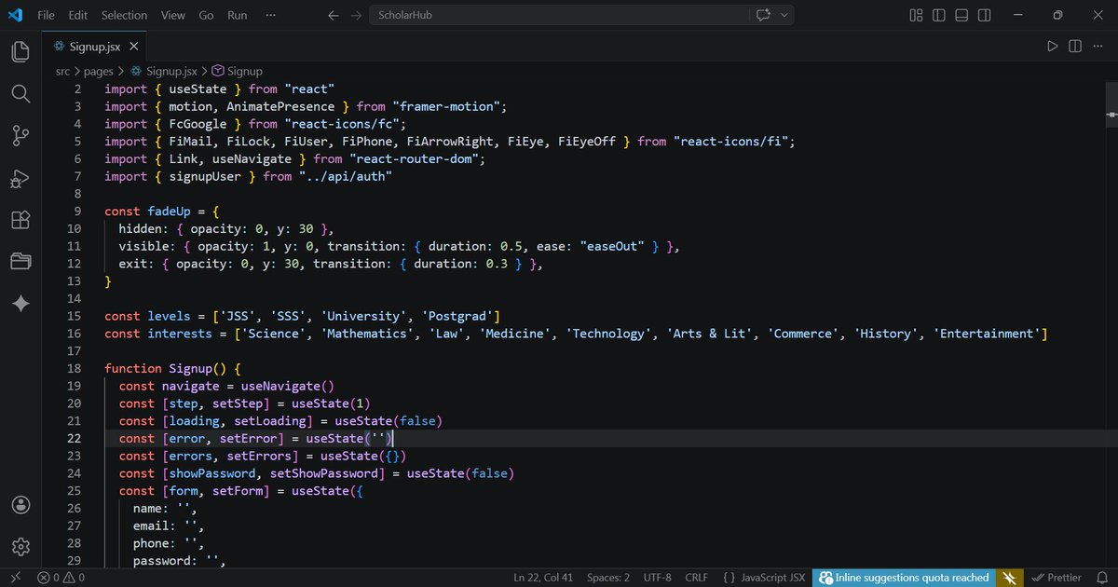Viewport: 1118px width, 587px height.
Task: Show more menus via the ellipsis
Action: point(270,15)
